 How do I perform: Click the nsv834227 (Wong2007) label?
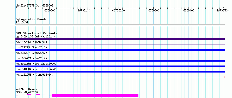31,53
